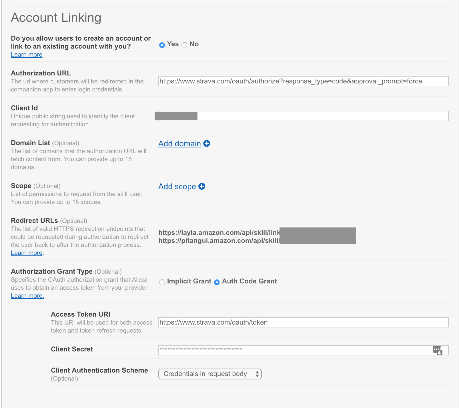Open Learn more link under account linking question

click(27, 55)
